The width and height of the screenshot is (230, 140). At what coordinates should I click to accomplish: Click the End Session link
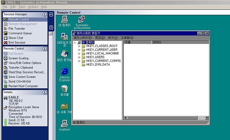[17, 43]
